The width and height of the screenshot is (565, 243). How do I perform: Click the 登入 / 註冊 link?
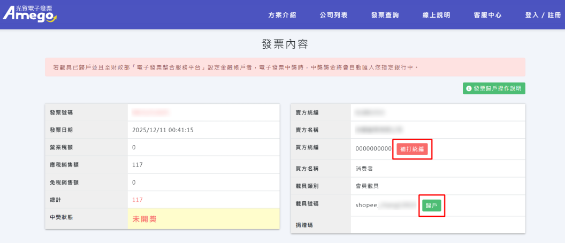point(543,15)
